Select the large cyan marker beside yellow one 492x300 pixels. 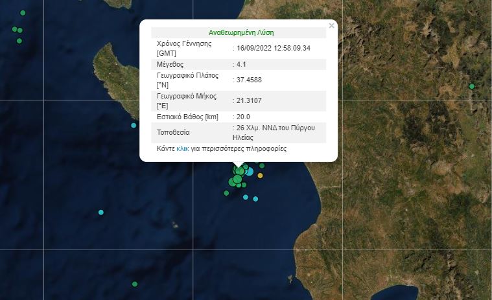(x=249, y=172)
